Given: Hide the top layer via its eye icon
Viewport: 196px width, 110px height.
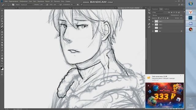Looking at the screenshot, I should tap(153, 21).
